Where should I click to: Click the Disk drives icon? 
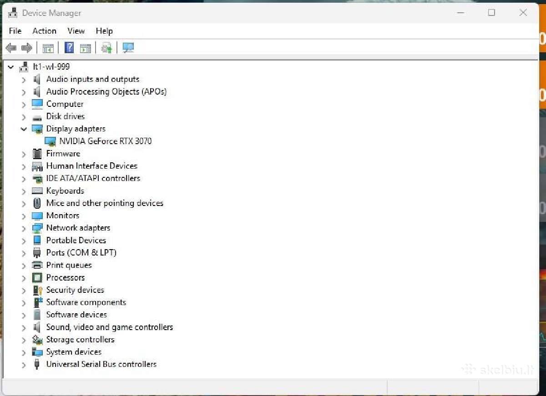(x=37, y=117)
